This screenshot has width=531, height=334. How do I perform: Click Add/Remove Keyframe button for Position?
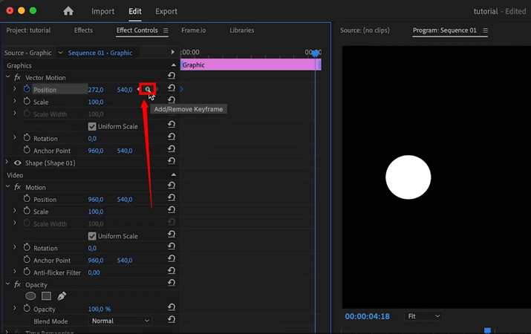pyautogui.click(x=148, y=90)
